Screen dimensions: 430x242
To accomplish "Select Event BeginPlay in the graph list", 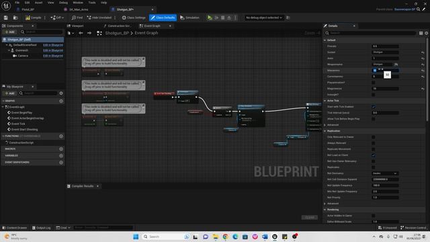I will [x=21, y=112].
